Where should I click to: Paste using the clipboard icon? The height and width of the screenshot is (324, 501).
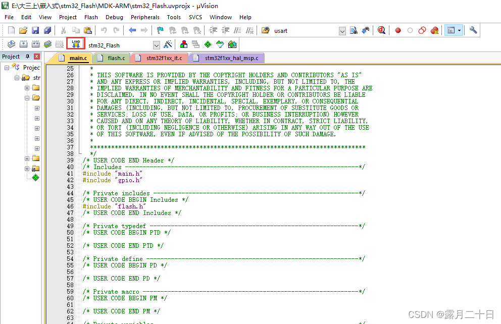tap(87, 30)
